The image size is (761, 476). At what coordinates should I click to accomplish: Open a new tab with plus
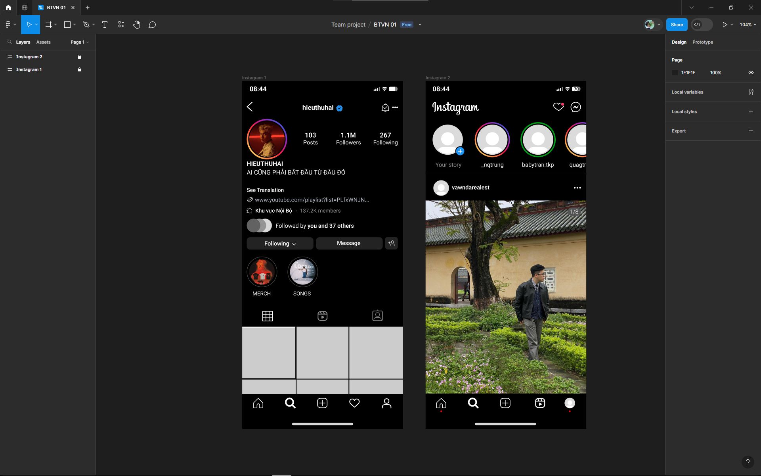[88, 8]
